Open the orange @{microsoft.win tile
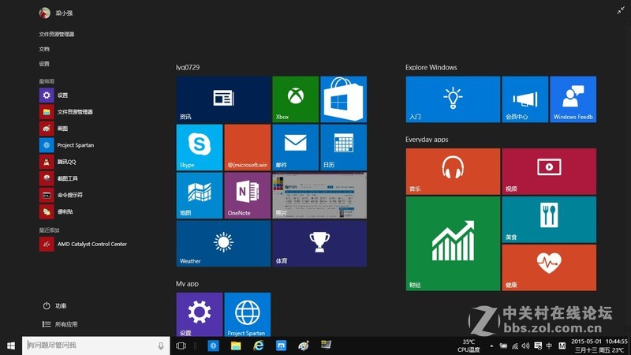 pos(248,148)
